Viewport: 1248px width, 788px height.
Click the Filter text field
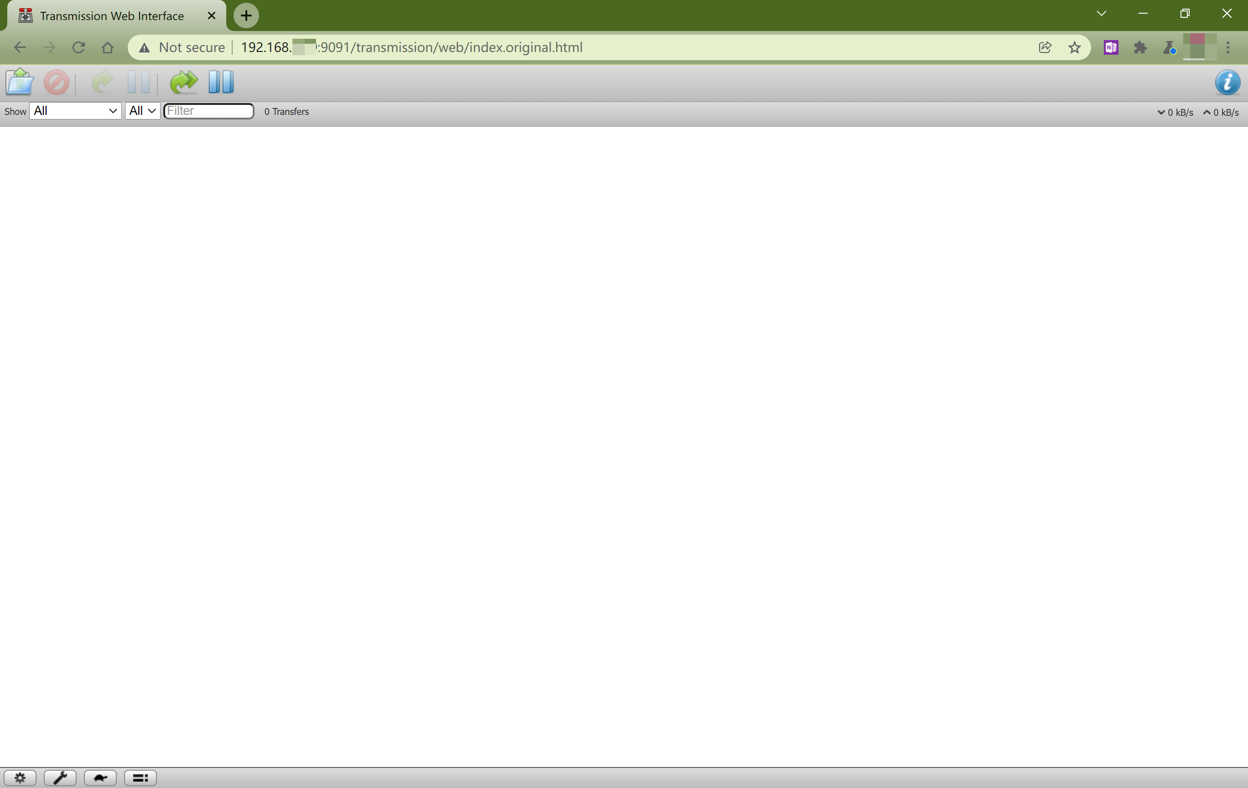[x=208, y=111]
